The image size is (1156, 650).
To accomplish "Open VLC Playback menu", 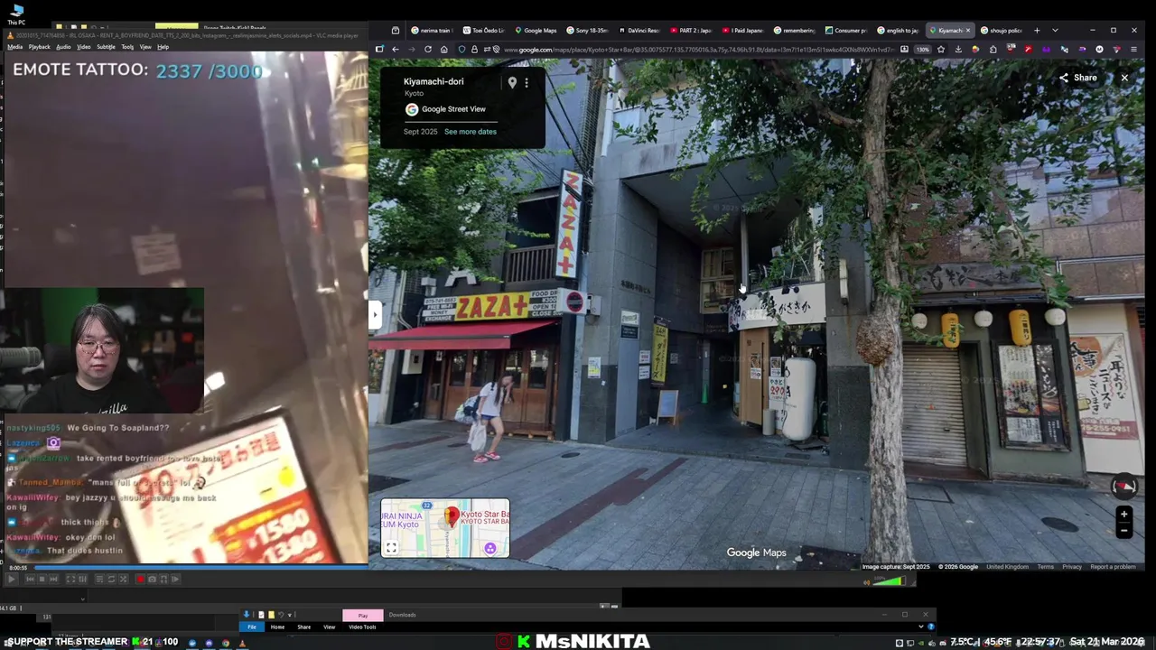I will pos(40,47).
